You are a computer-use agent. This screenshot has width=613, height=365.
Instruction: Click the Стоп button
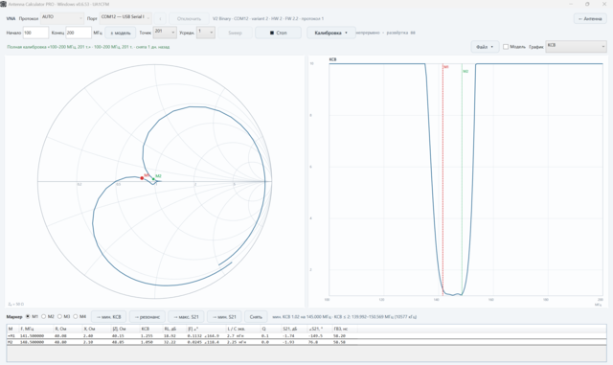[x=278, y=33]
